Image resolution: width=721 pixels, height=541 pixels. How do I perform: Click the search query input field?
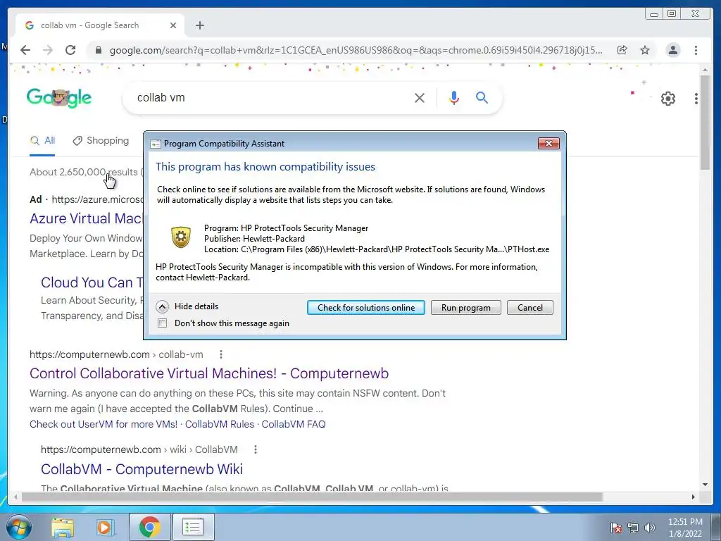[x=271, y=97]
